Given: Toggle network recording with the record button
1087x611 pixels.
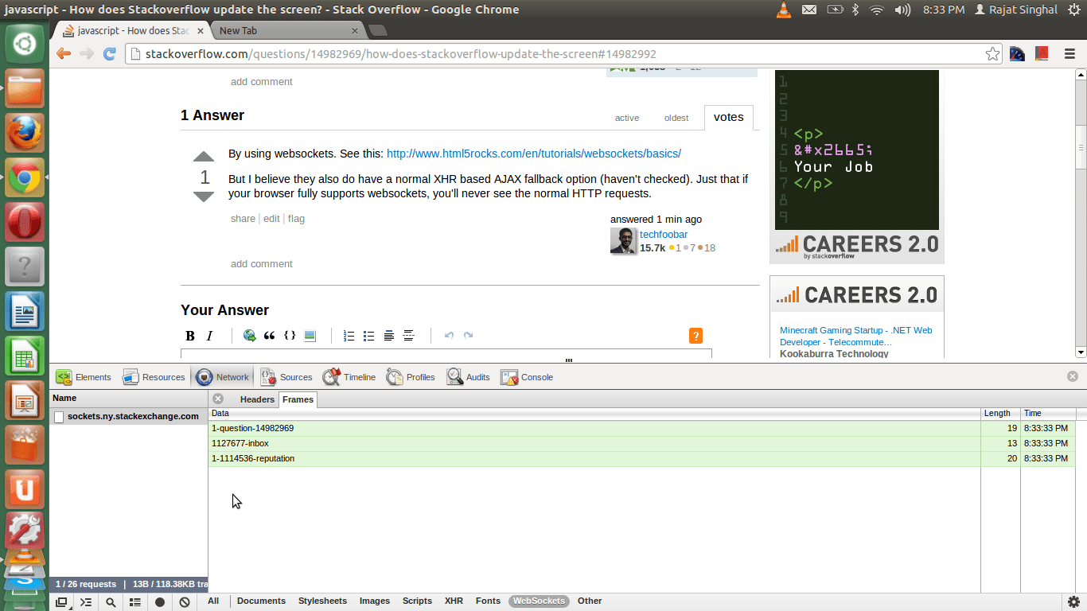Looking at the screenshot, I should pos(160,602).
